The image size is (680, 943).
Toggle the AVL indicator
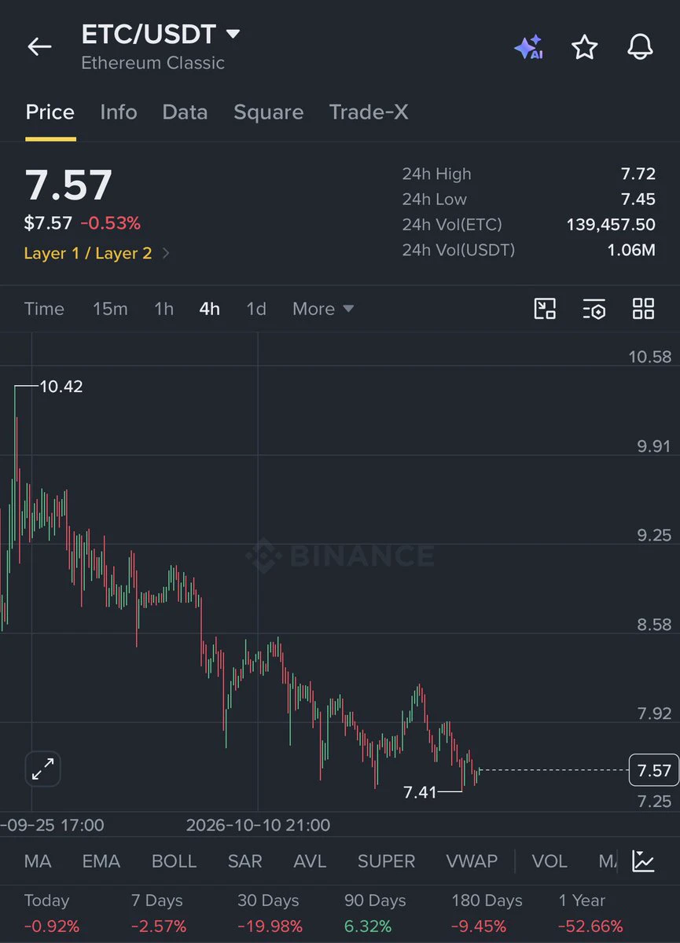[x=310, y=861]
